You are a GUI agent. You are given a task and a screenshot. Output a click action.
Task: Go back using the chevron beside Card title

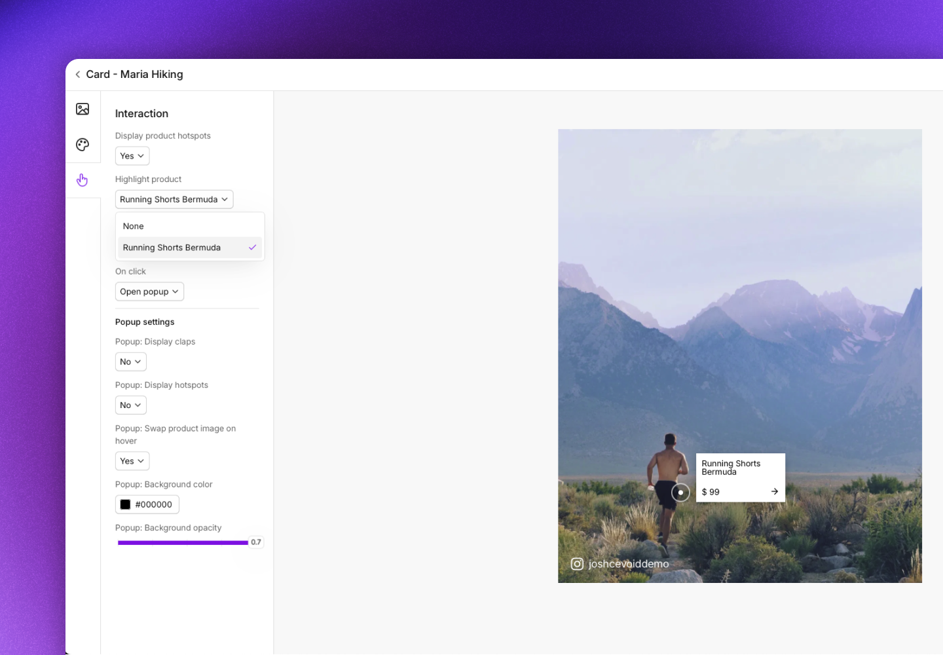pyautogui.click(x=78, y=75)
